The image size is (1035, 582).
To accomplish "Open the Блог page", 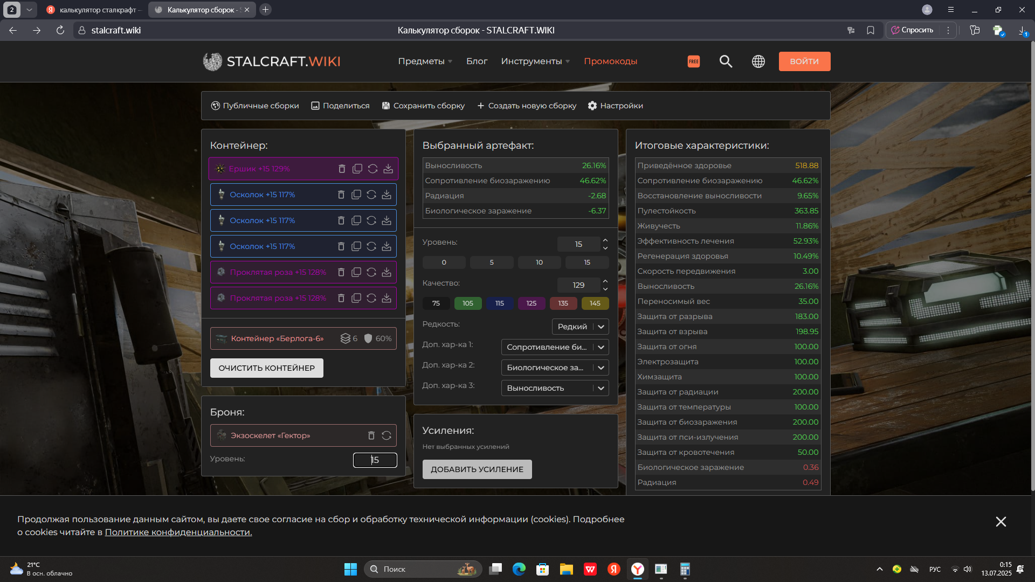I will (477, 61).
